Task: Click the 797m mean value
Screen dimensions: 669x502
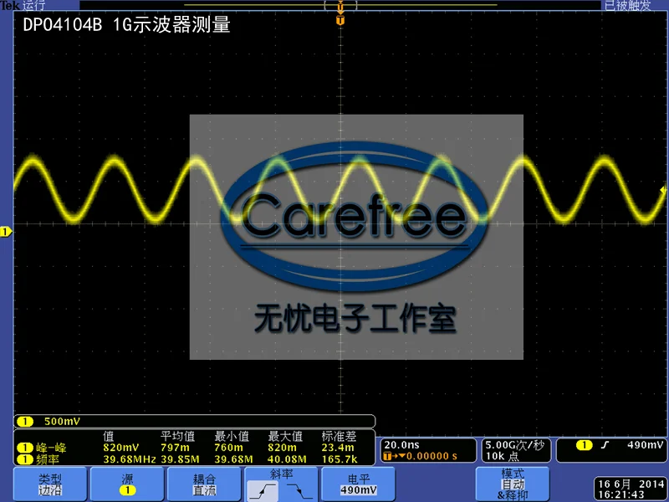Action: pyautogui.click(x=175, y=448)
